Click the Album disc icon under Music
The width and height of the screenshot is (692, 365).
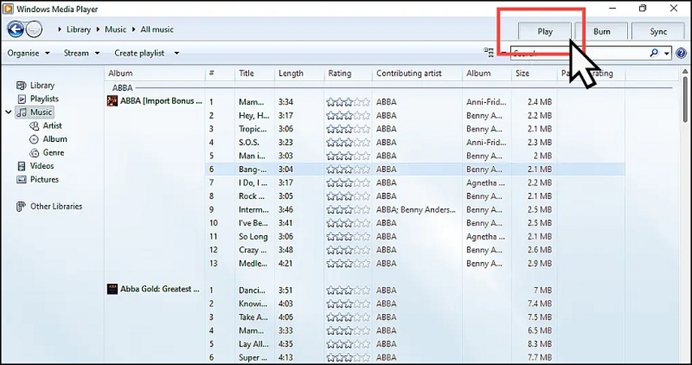[34, 139]
